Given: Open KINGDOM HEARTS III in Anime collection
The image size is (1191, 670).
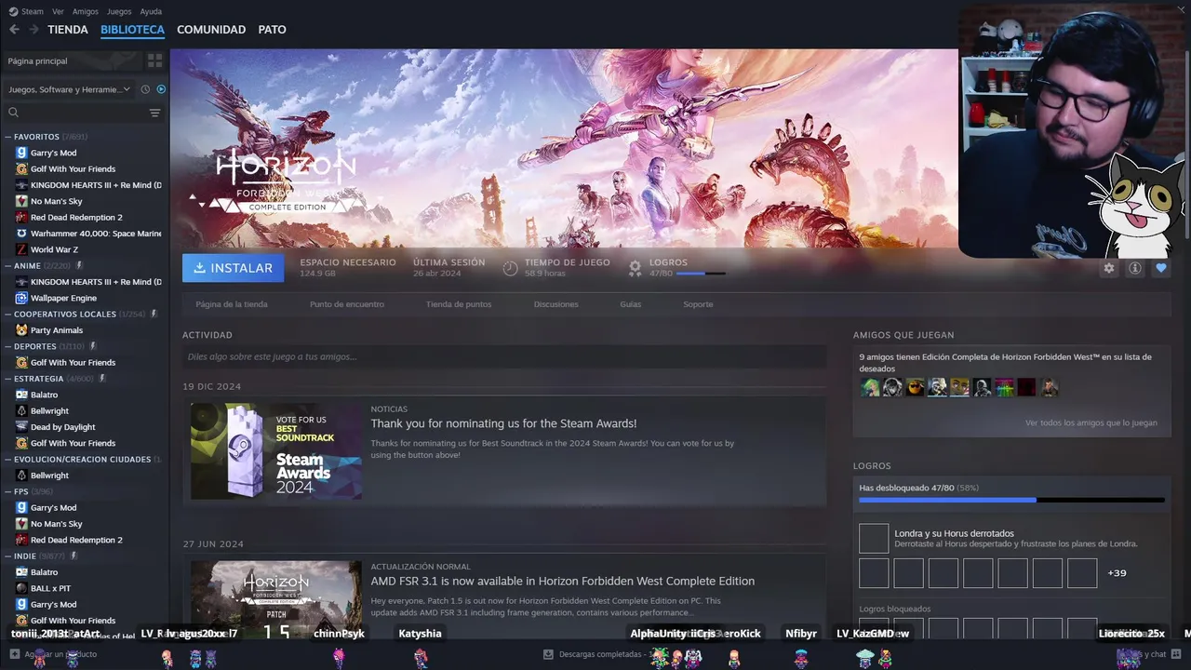Looking at the screenshot, I should [96, 282].
